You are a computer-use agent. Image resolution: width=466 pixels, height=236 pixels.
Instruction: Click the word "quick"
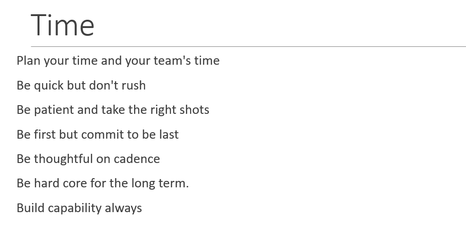[49, 86]
